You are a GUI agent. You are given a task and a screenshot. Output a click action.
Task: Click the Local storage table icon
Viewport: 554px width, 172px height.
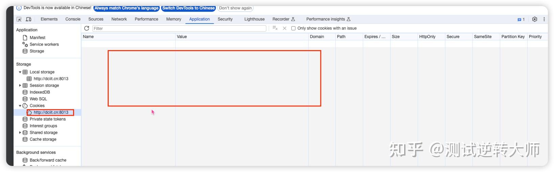[x=25, y=72]
